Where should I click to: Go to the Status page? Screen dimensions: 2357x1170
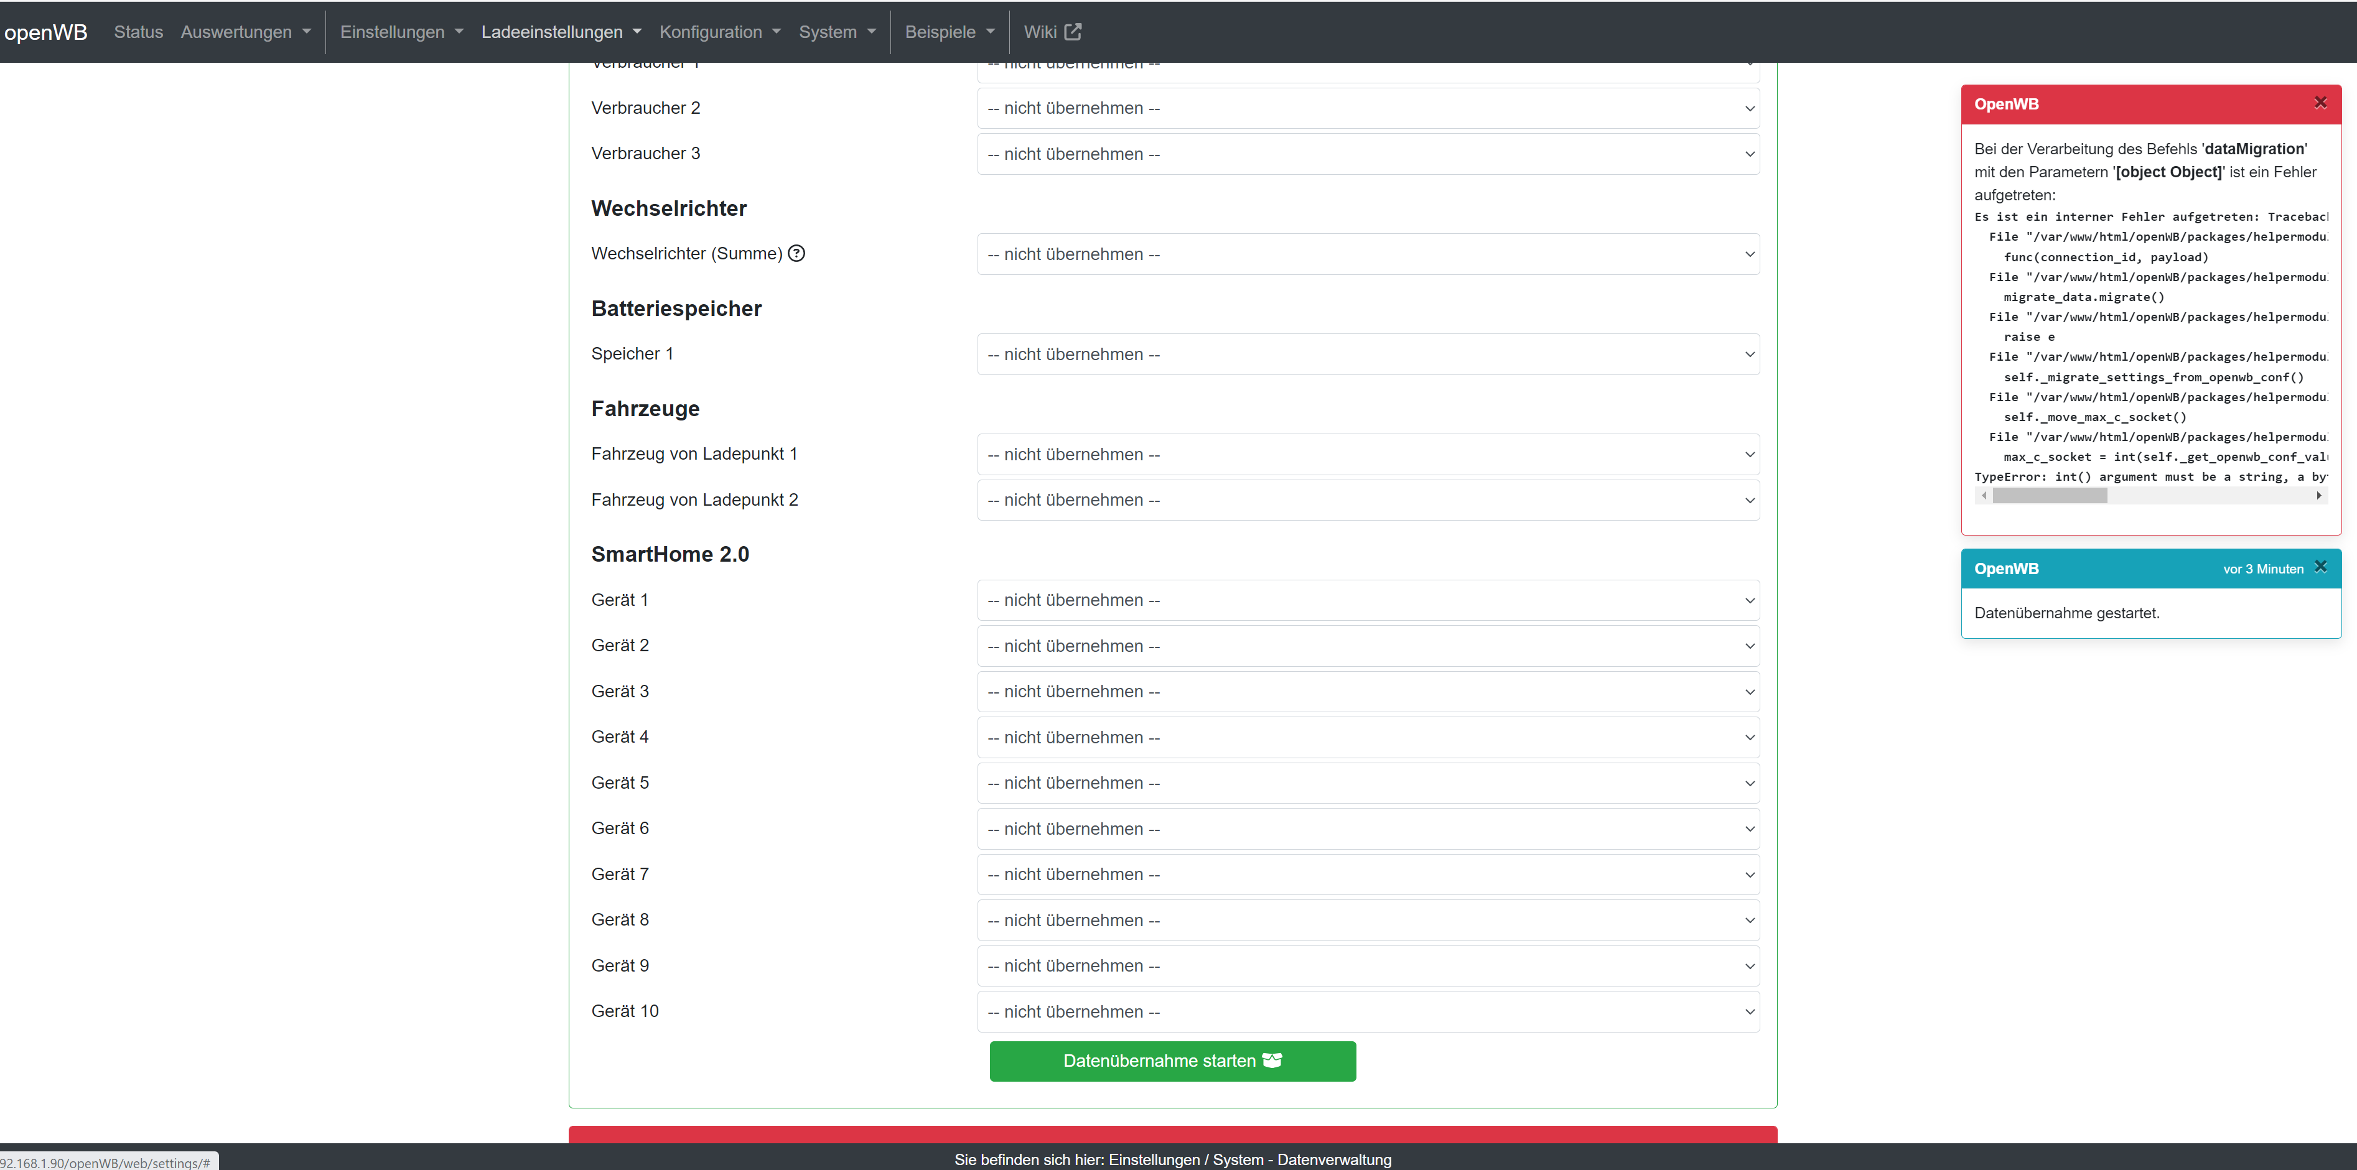point(138,32)
